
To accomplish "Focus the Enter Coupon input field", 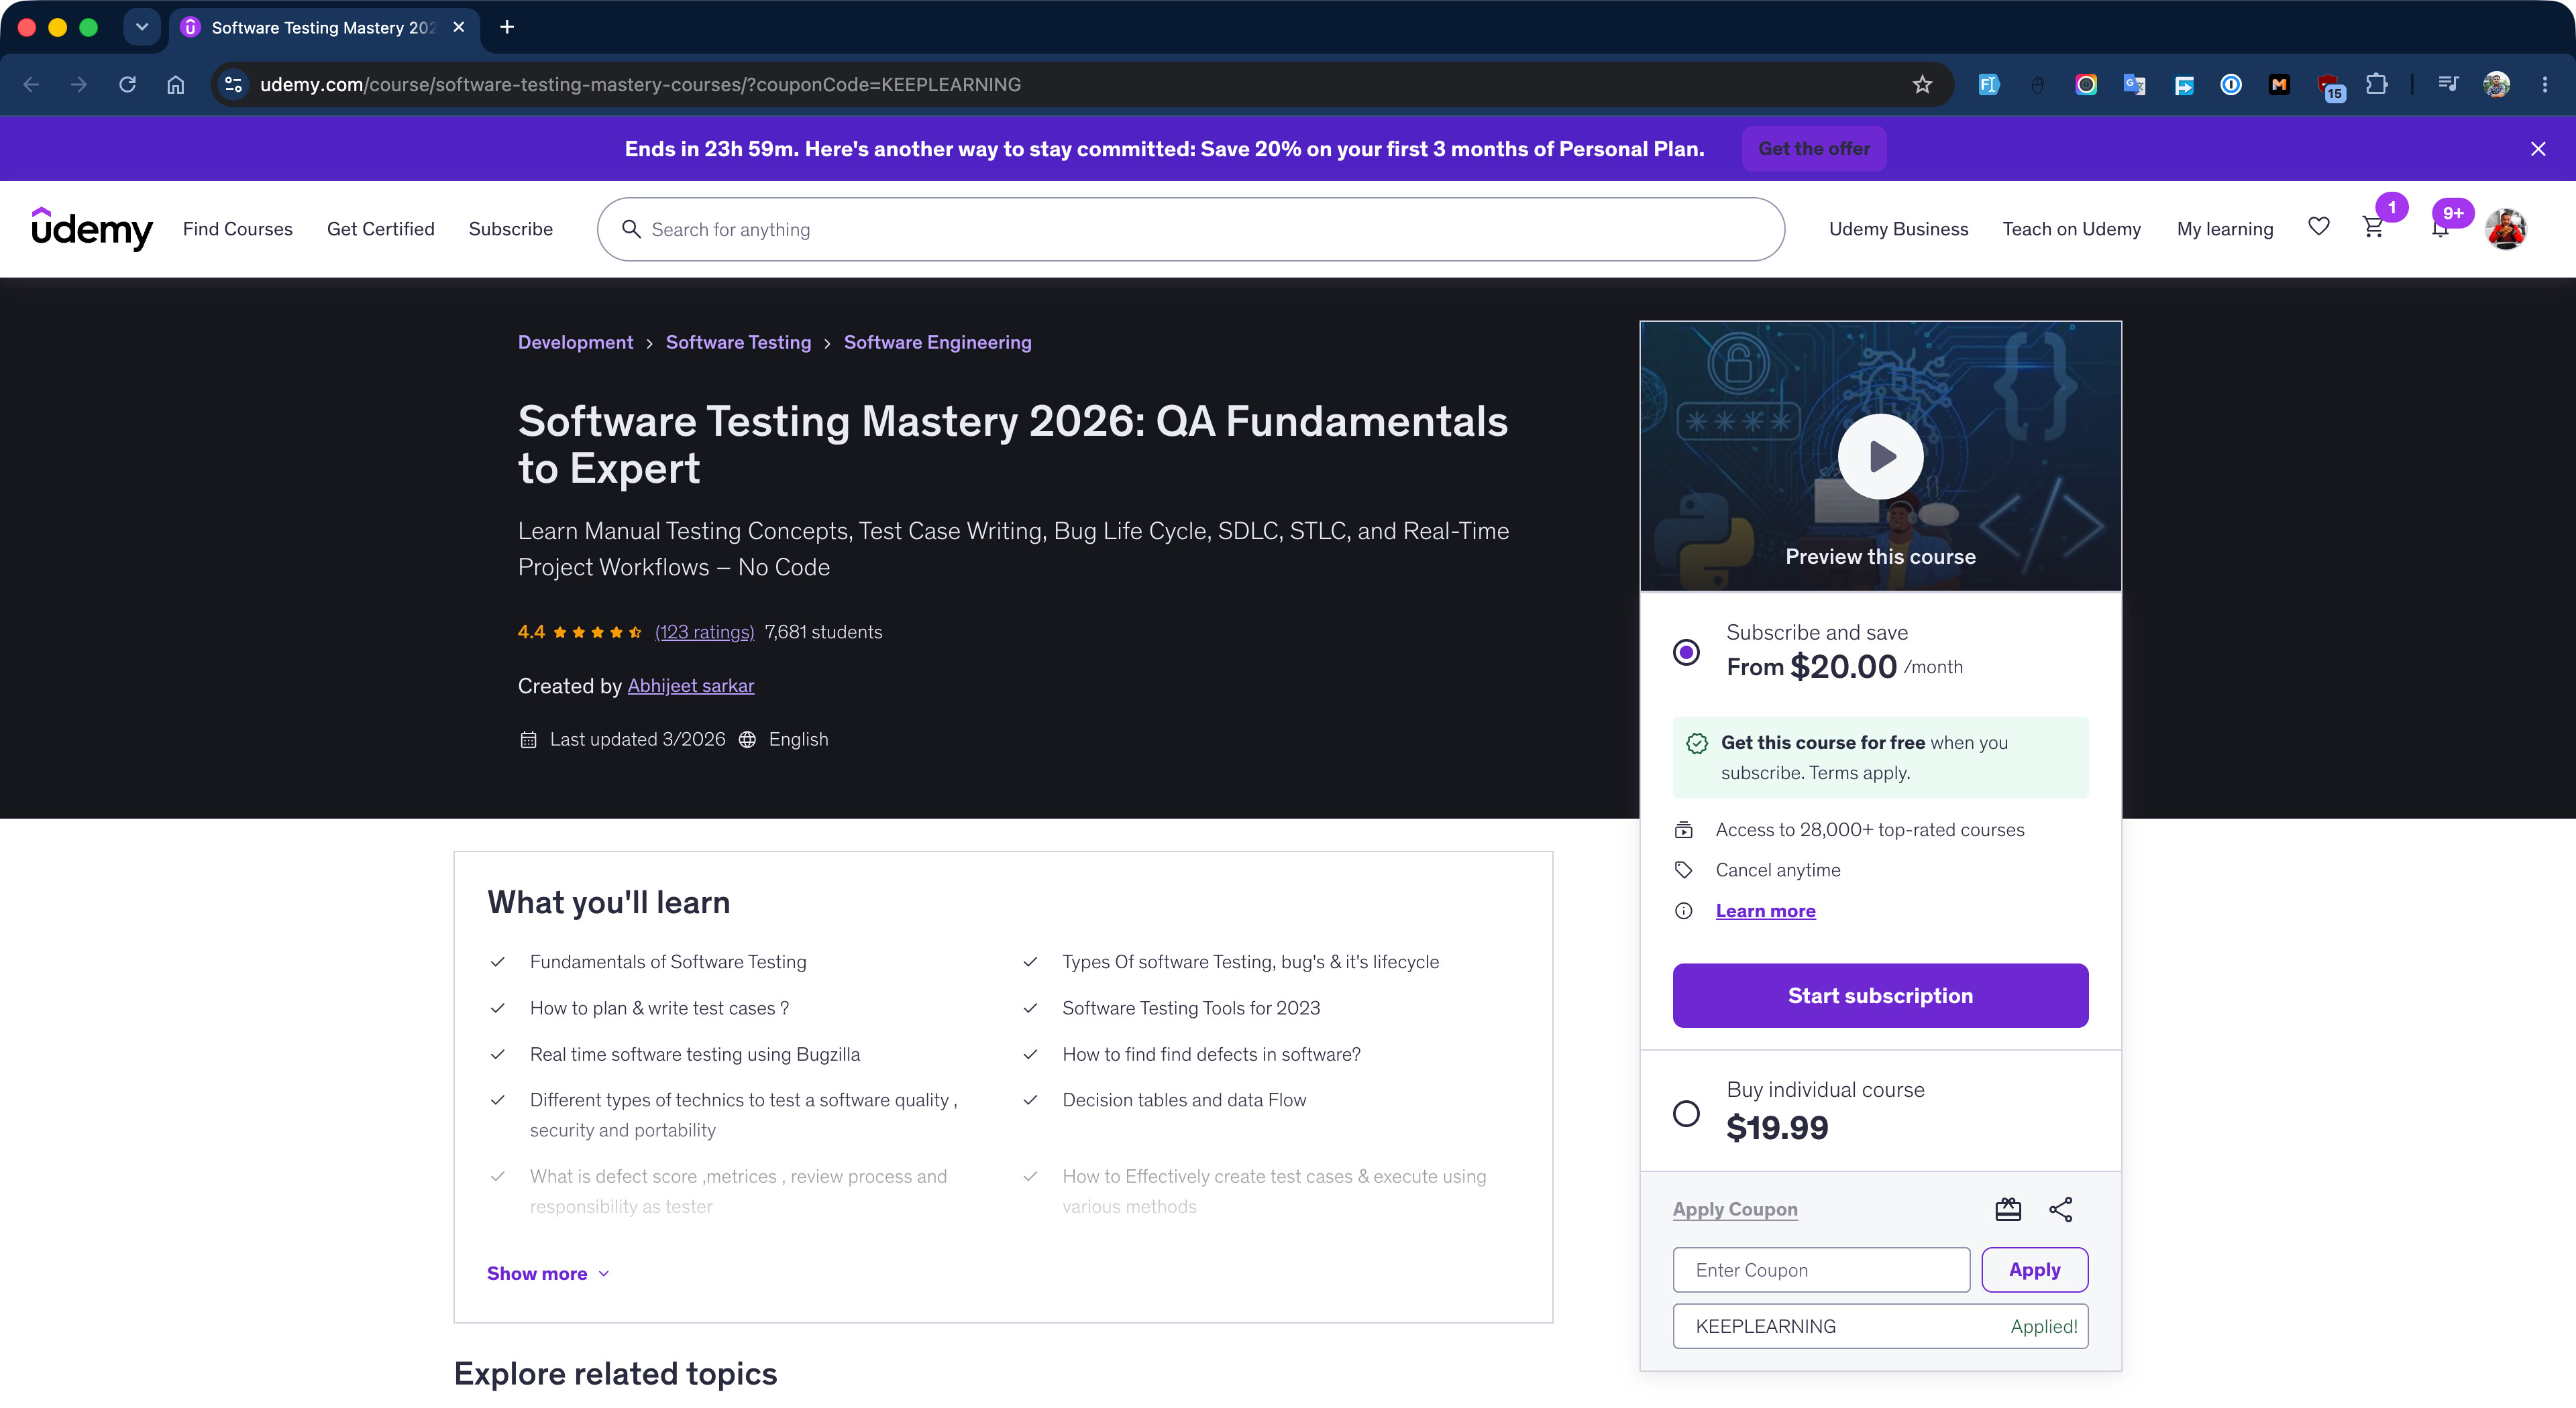I will tap(1821, 1269).
